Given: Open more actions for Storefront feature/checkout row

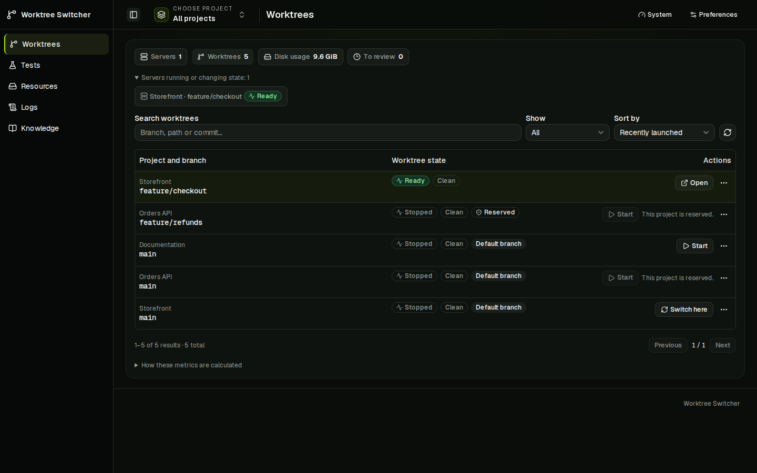Looking at the screenshot, I should pos(724,183).
